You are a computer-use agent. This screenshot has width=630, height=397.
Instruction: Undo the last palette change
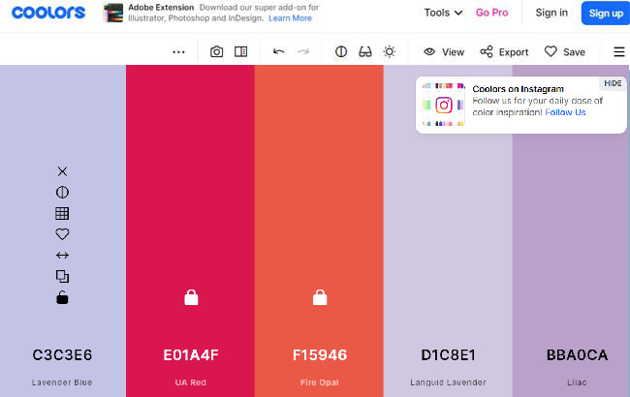[x=279, y=51]
